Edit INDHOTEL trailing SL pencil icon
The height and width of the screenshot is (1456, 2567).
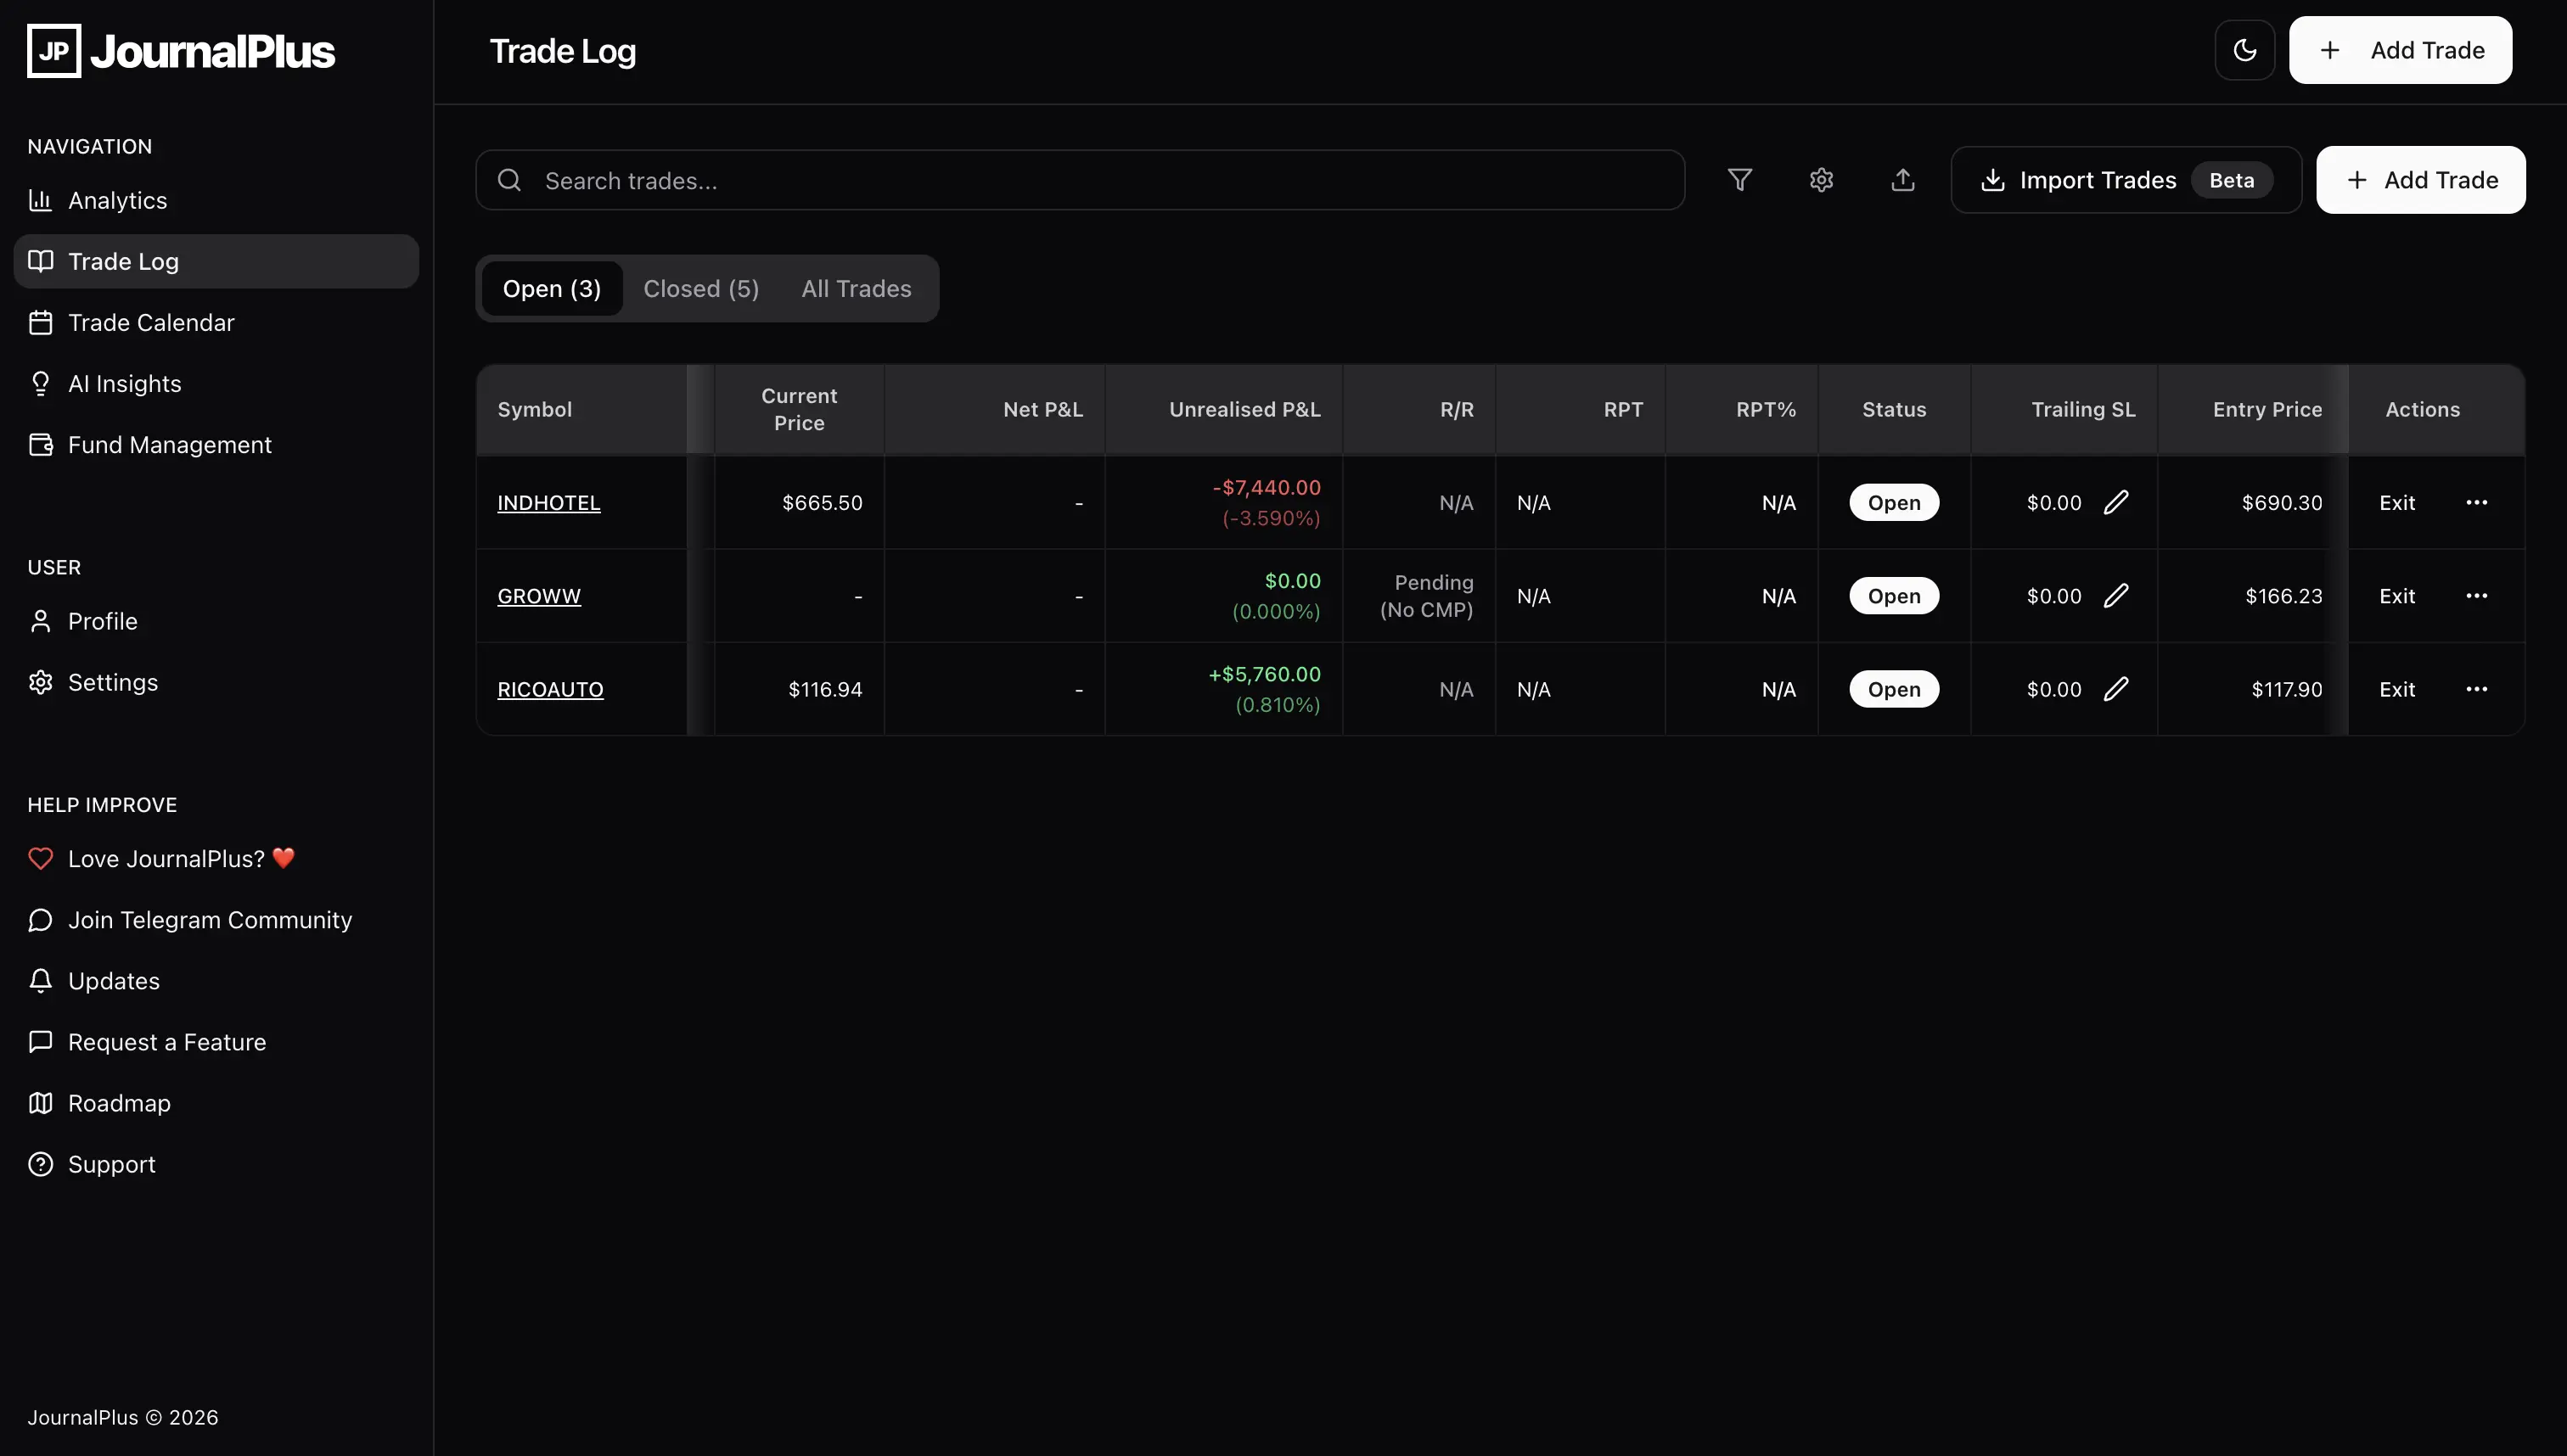2116,502
